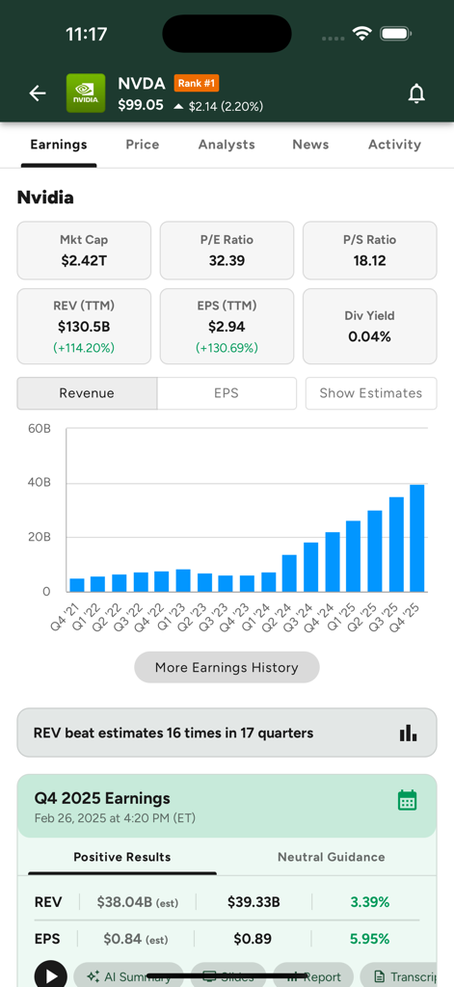Image resolution: width=454 pixels, height=987 pixels.
Task: Tap the Div Yield 0.04% card
Action: tap(369, 326)
